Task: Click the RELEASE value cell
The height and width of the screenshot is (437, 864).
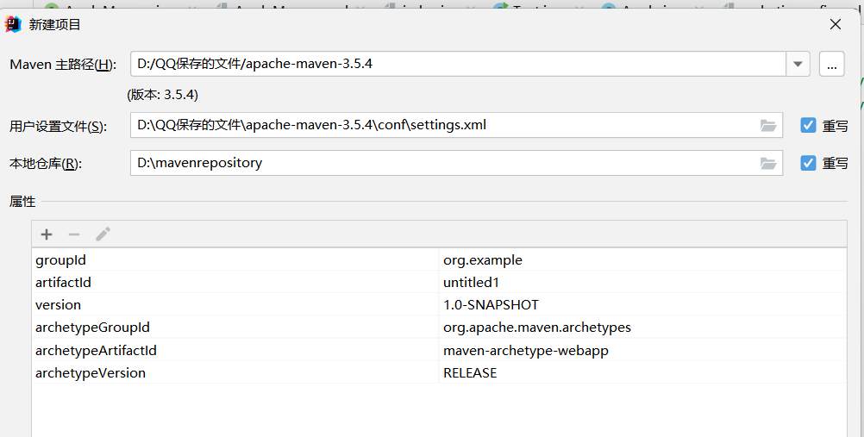Action: point(643,373)
